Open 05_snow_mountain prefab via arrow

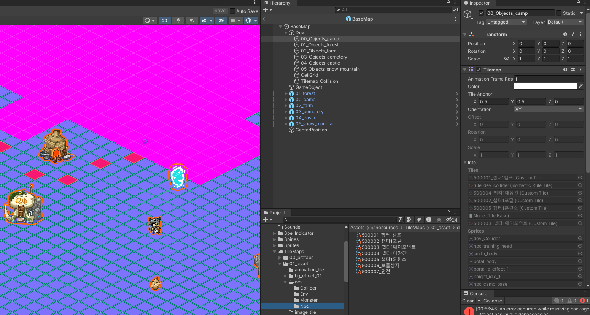click(x=457, y=124)
